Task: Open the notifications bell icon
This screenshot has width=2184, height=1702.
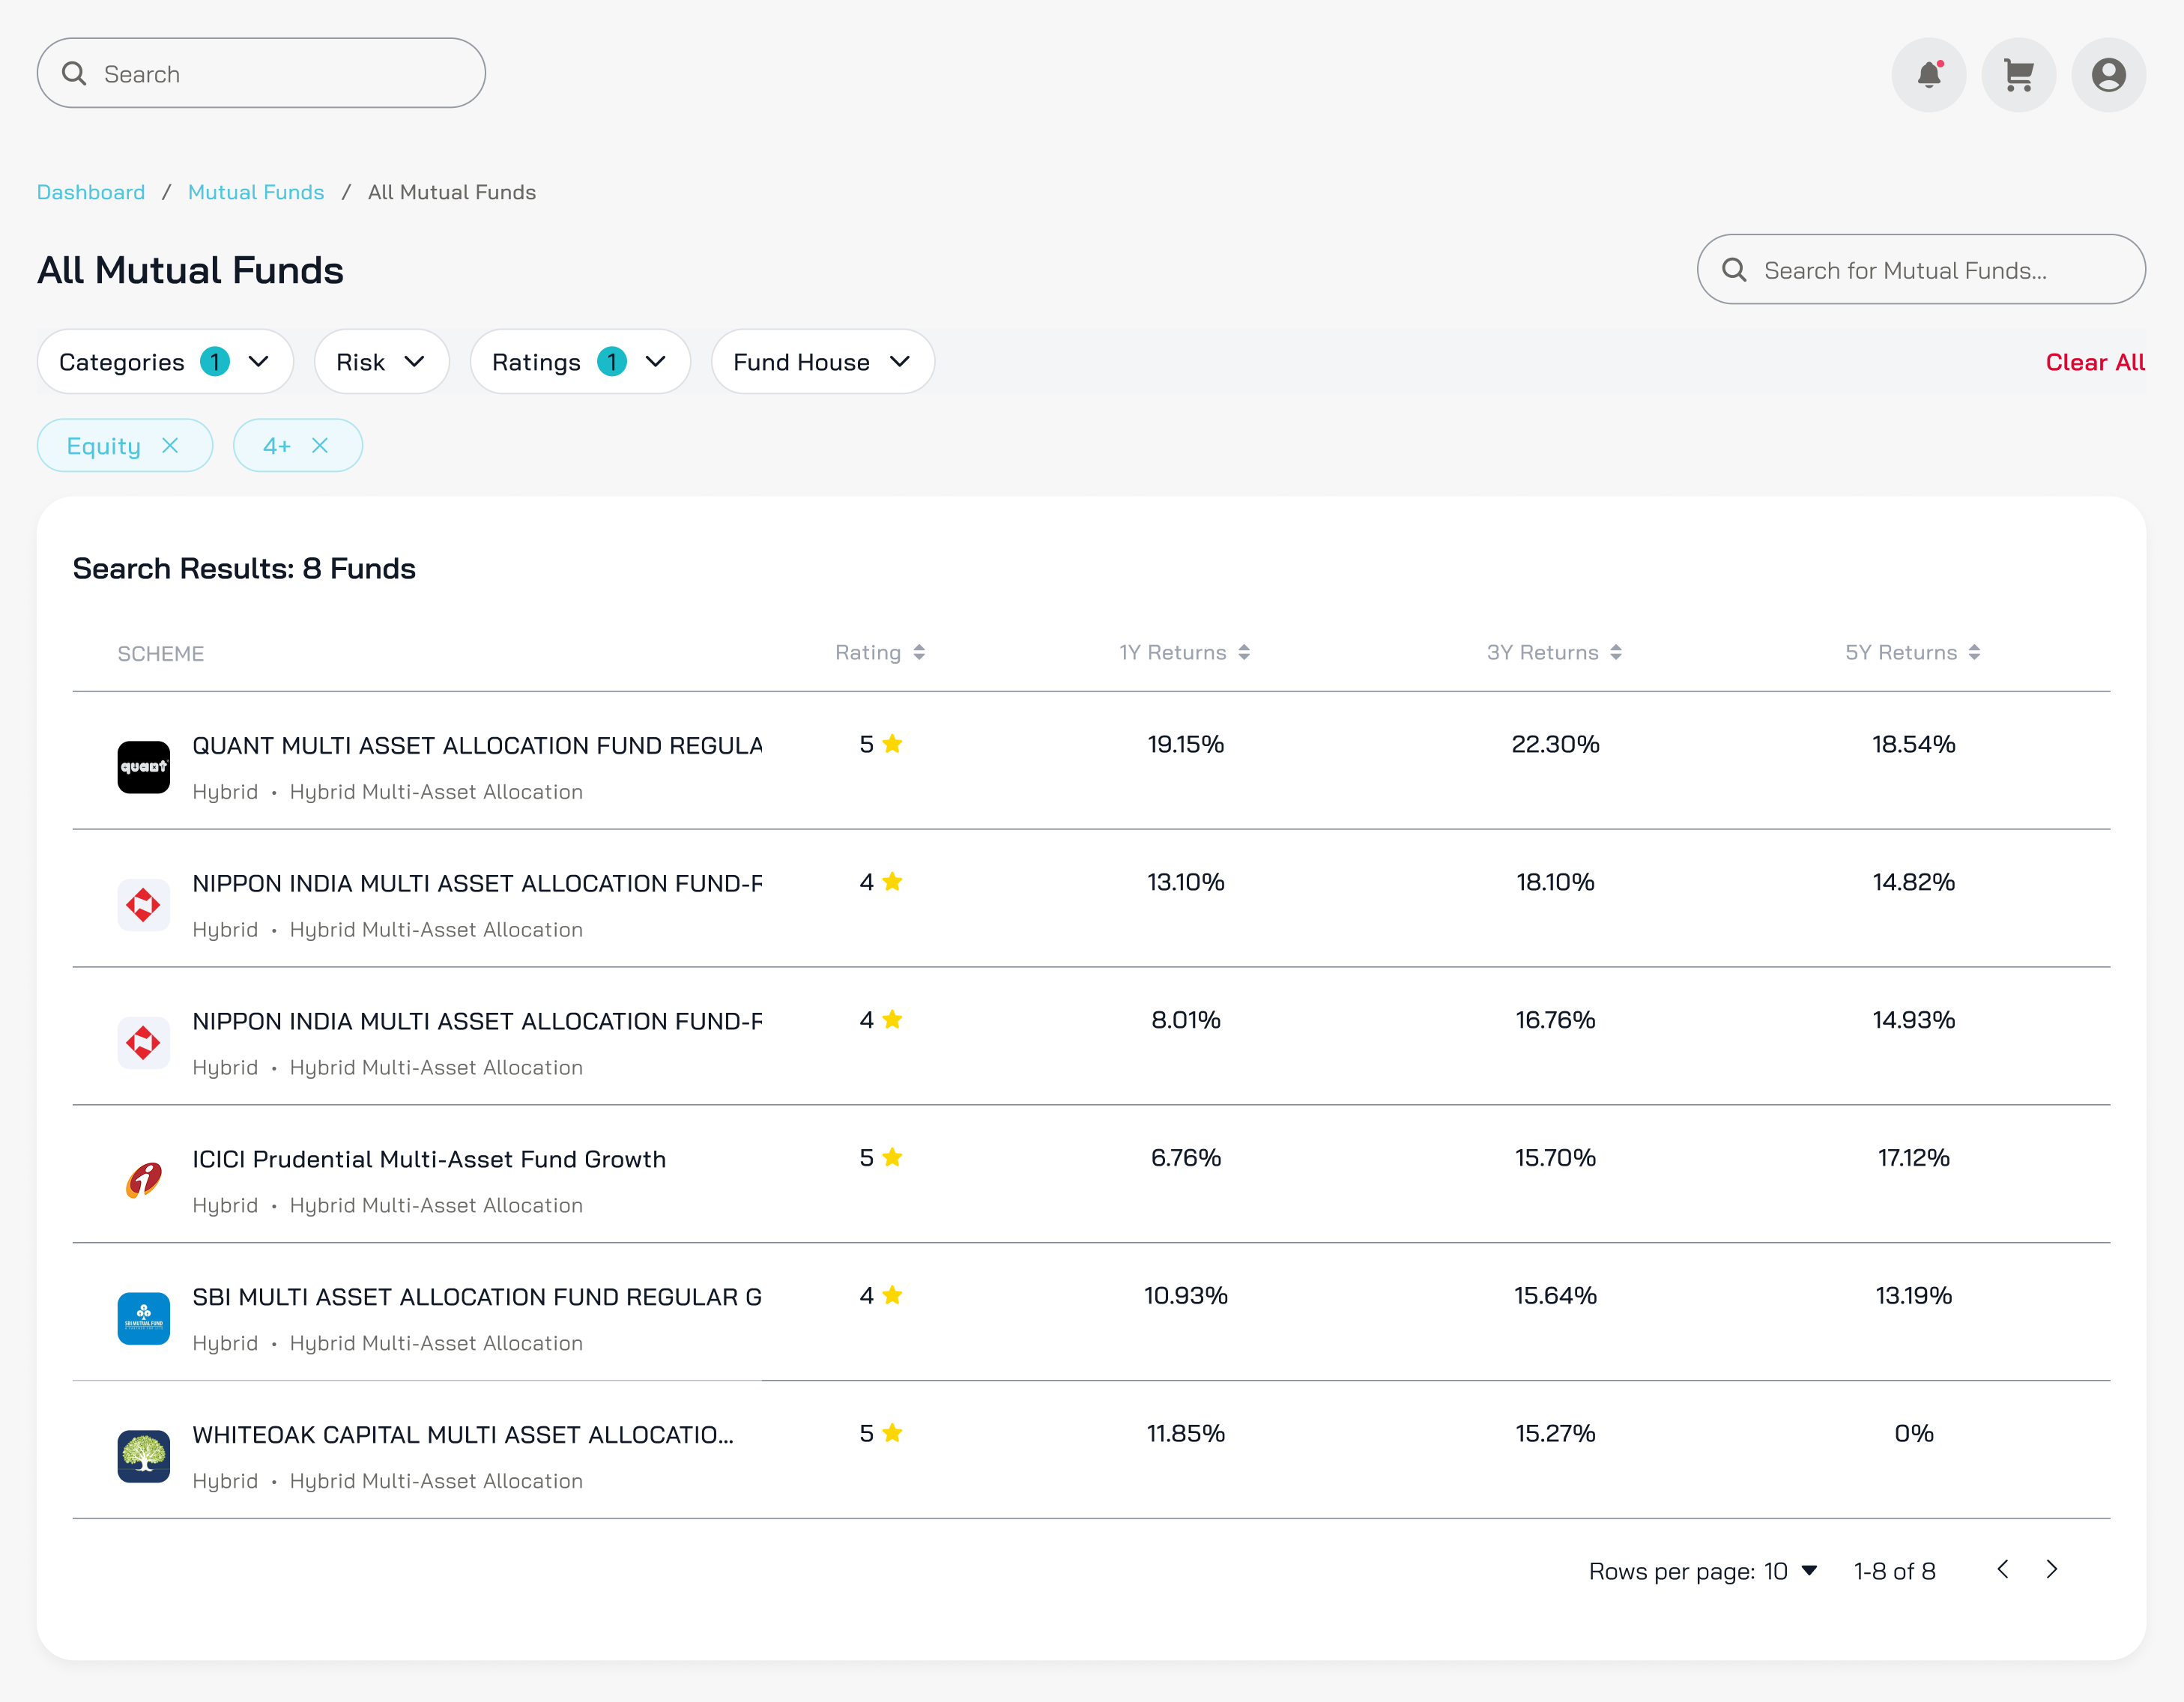Action: (1928, 75)
